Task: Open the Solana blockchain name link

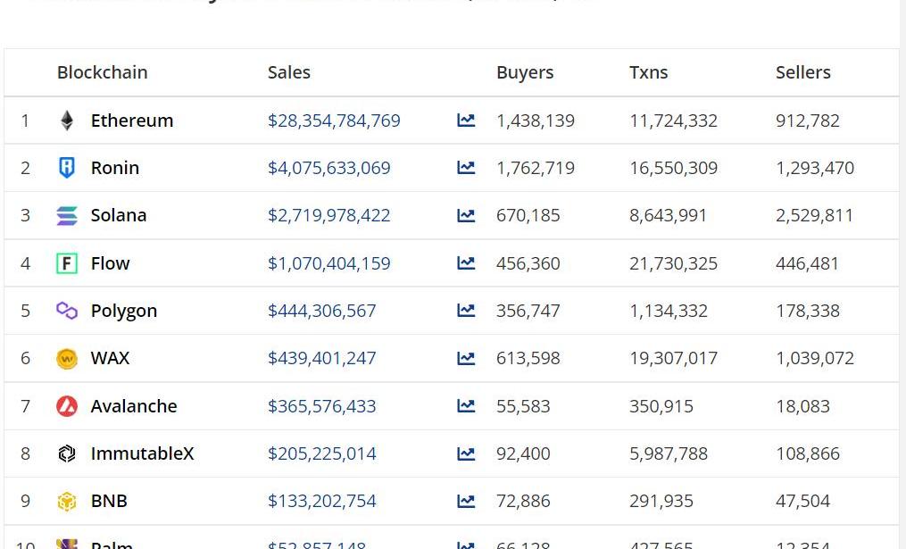Action: point(119,215)
